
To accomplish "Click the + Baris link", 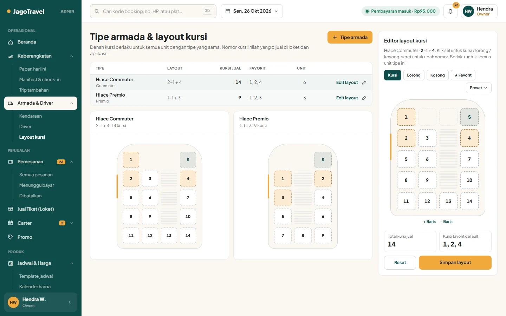I will (429, 222).
